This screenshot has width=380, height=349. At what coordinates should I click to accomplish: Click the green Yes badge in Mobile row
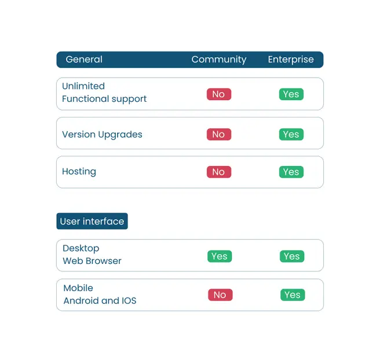click(x=293, y=295)
